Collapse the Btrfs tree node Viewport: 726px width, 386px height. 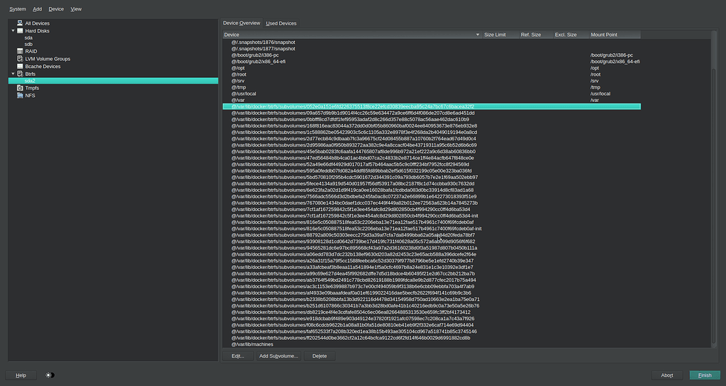point(13,74)
